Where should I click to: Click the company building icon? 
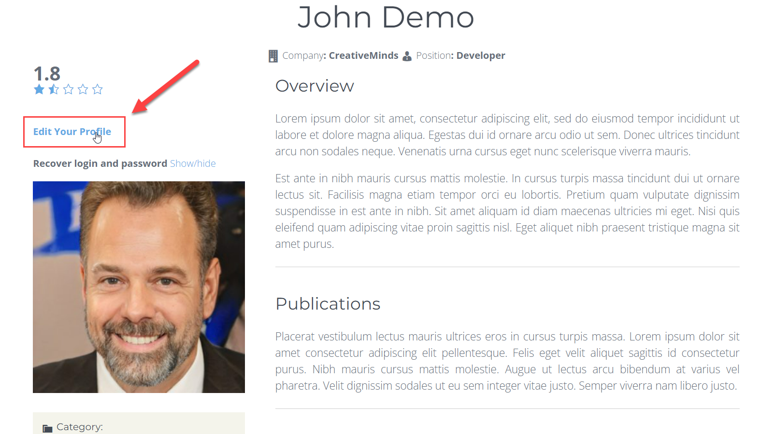[273, 56]
